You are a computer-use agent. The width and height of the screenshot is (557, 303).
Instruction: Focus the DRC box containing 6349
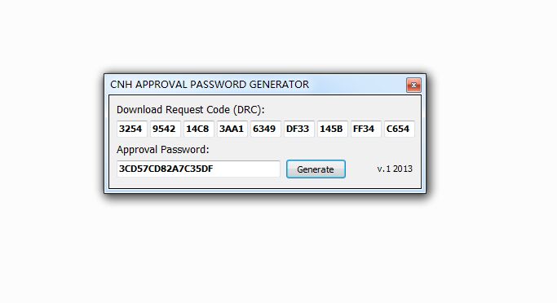265,129
